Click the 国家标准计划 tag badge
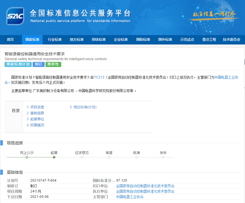The width and height of the screenshot is (245, 203). (x=18, y=64)
